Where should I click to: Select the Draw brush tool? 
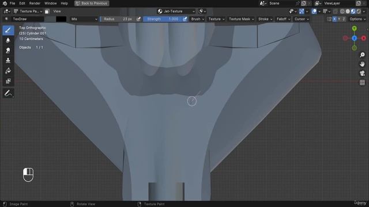8,30
